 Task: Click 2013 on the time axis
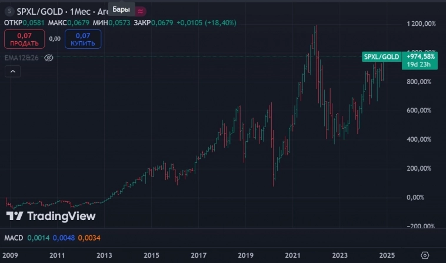[x=104, y=255]
